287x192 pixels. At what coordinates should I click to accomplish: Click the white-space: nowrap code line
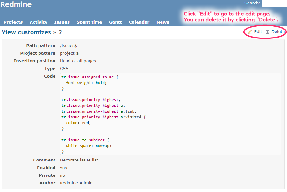point(89,146)
